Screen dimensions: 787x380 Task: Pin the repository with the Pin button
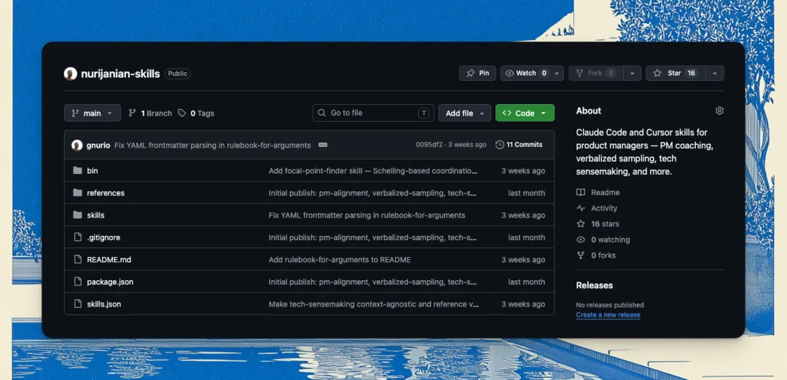tap(478, 74)
